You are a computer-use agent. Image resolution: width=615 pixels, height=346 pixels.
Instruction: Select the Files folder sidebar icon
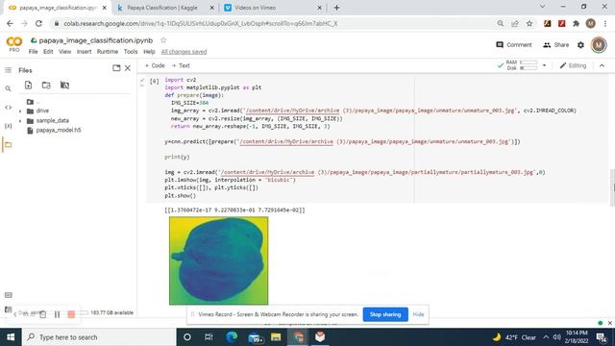tap(8, 145)
